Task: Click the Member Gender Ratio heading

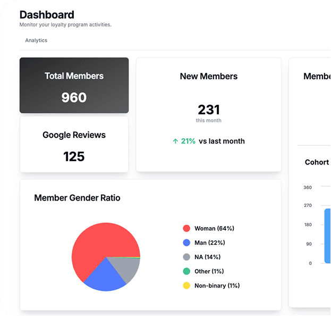Action: point(77,198)
